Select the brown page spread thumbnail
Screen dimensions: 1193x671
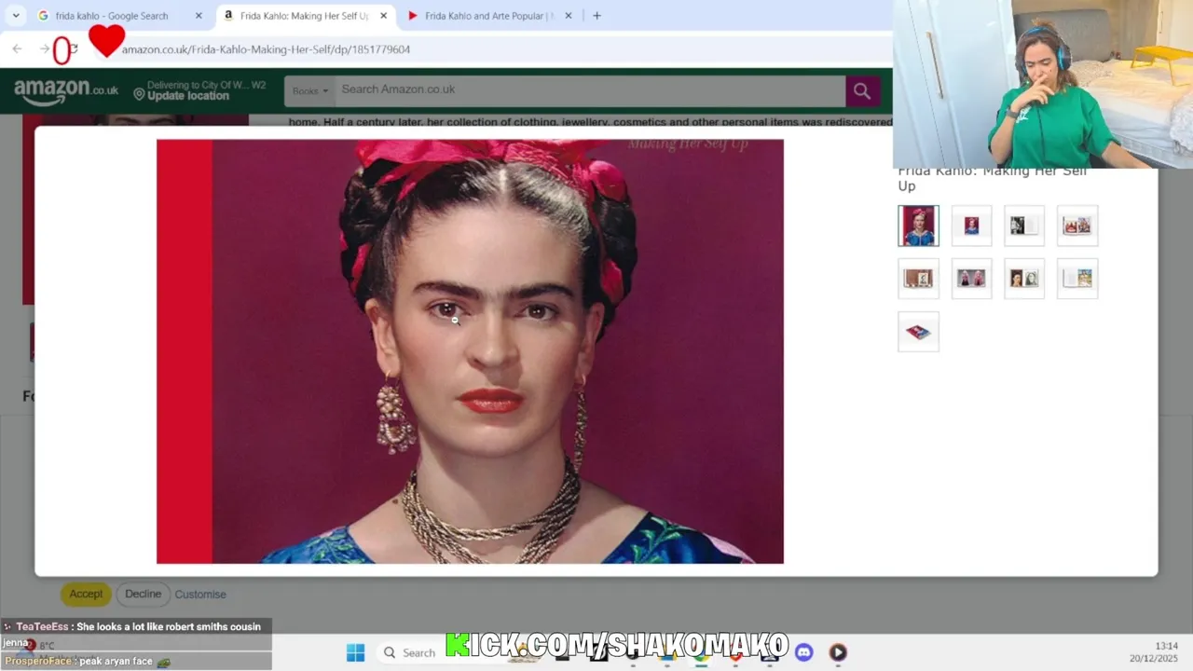(918, 279)
